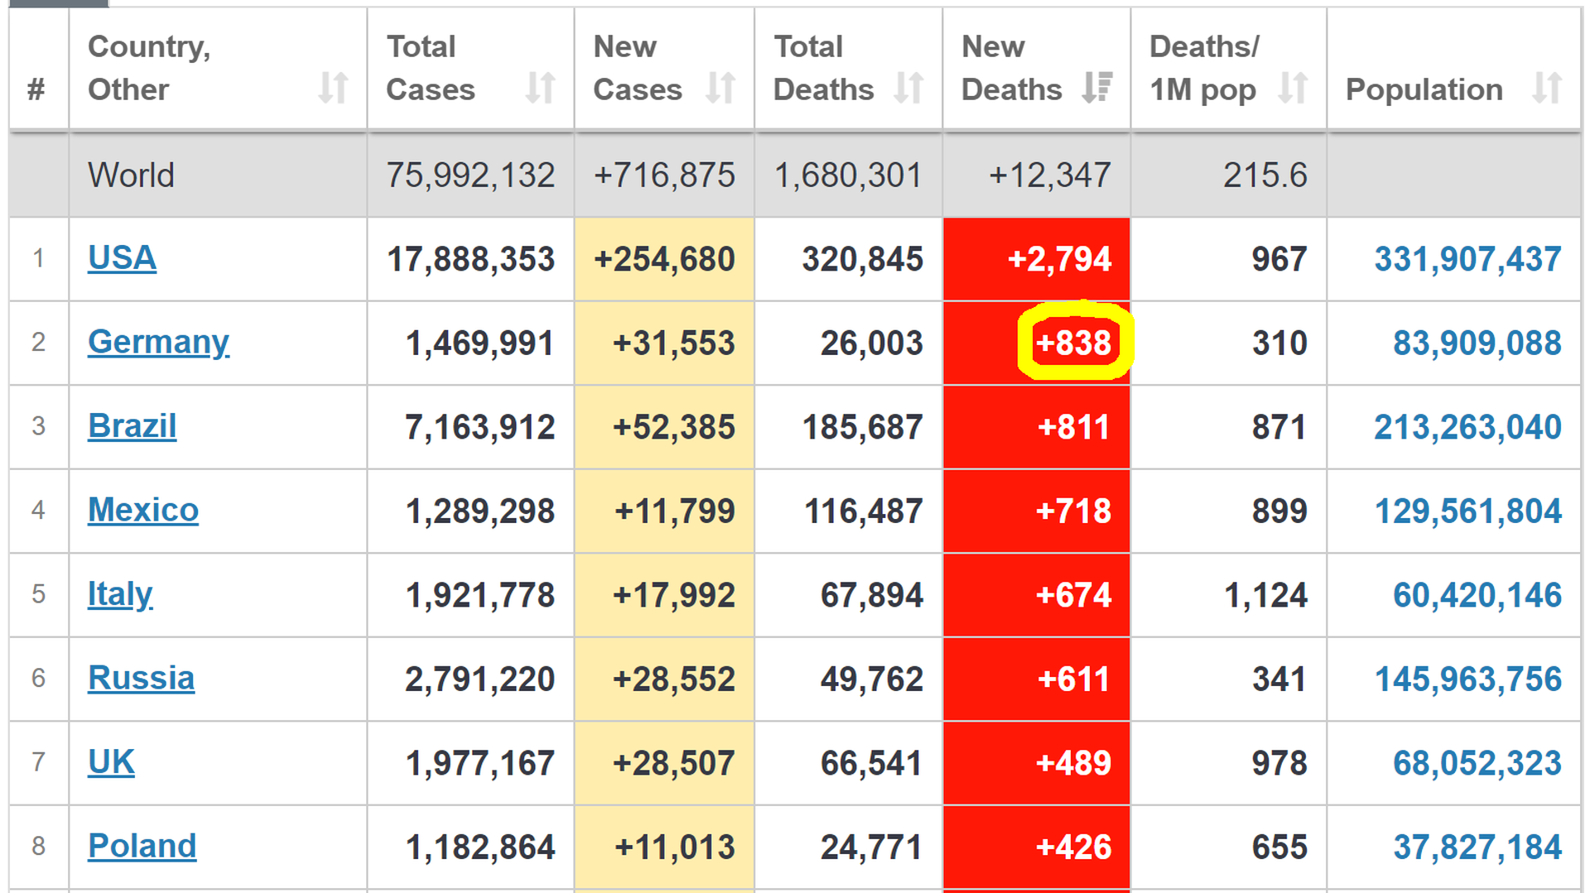Open the Germany country page
1590x893 pixels.
(158, 342)
